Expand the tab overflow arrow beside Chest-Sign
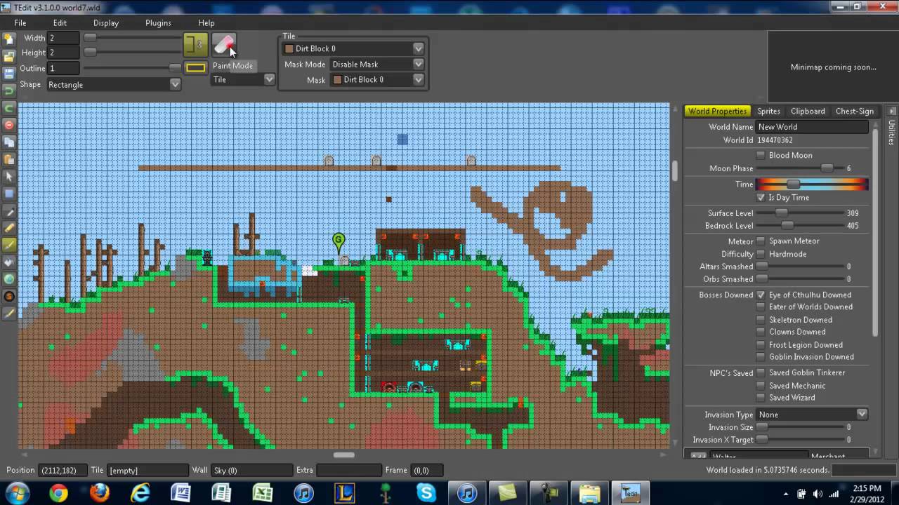Viewport: 899px width, 505px height. [x=891, y=111]
